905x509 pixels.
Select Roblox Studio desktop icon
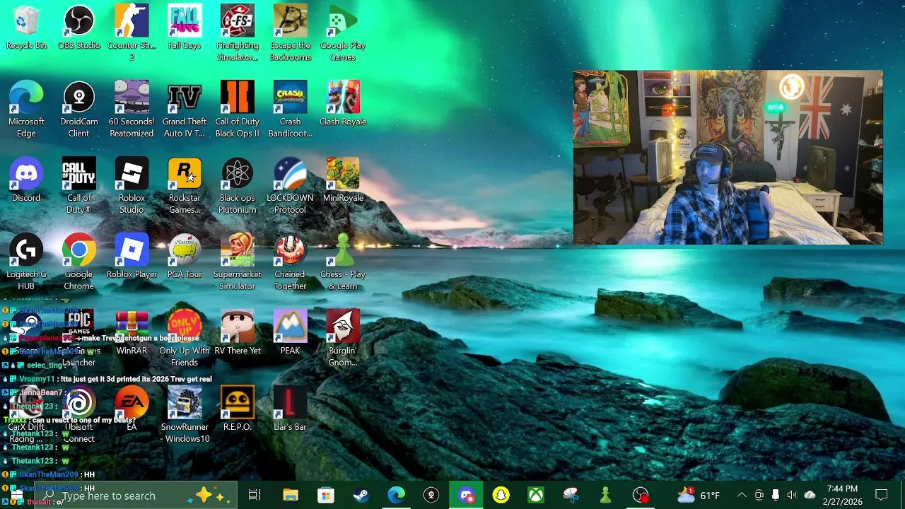pyautogui.click(x=132, y=186)
